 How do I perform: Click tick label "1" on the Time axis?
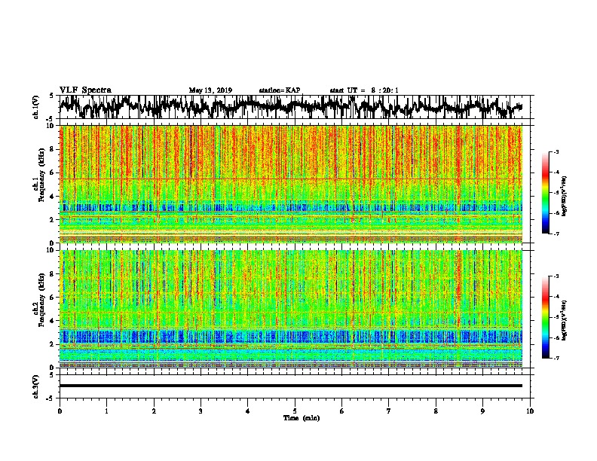[106, 411]
